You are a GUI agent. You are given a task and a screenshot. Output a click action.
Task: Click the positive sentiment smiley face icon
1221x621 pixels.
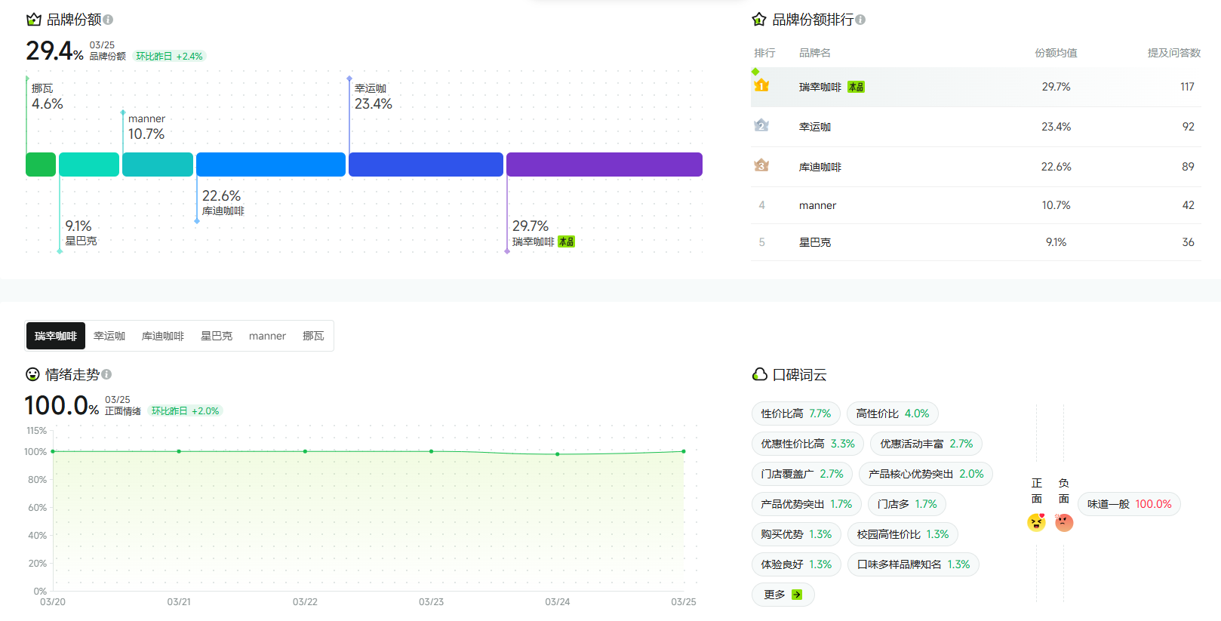(1036, 522)
